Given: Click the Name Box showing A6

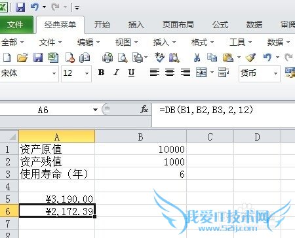Looking at the screenshot, I should point(43,110).
